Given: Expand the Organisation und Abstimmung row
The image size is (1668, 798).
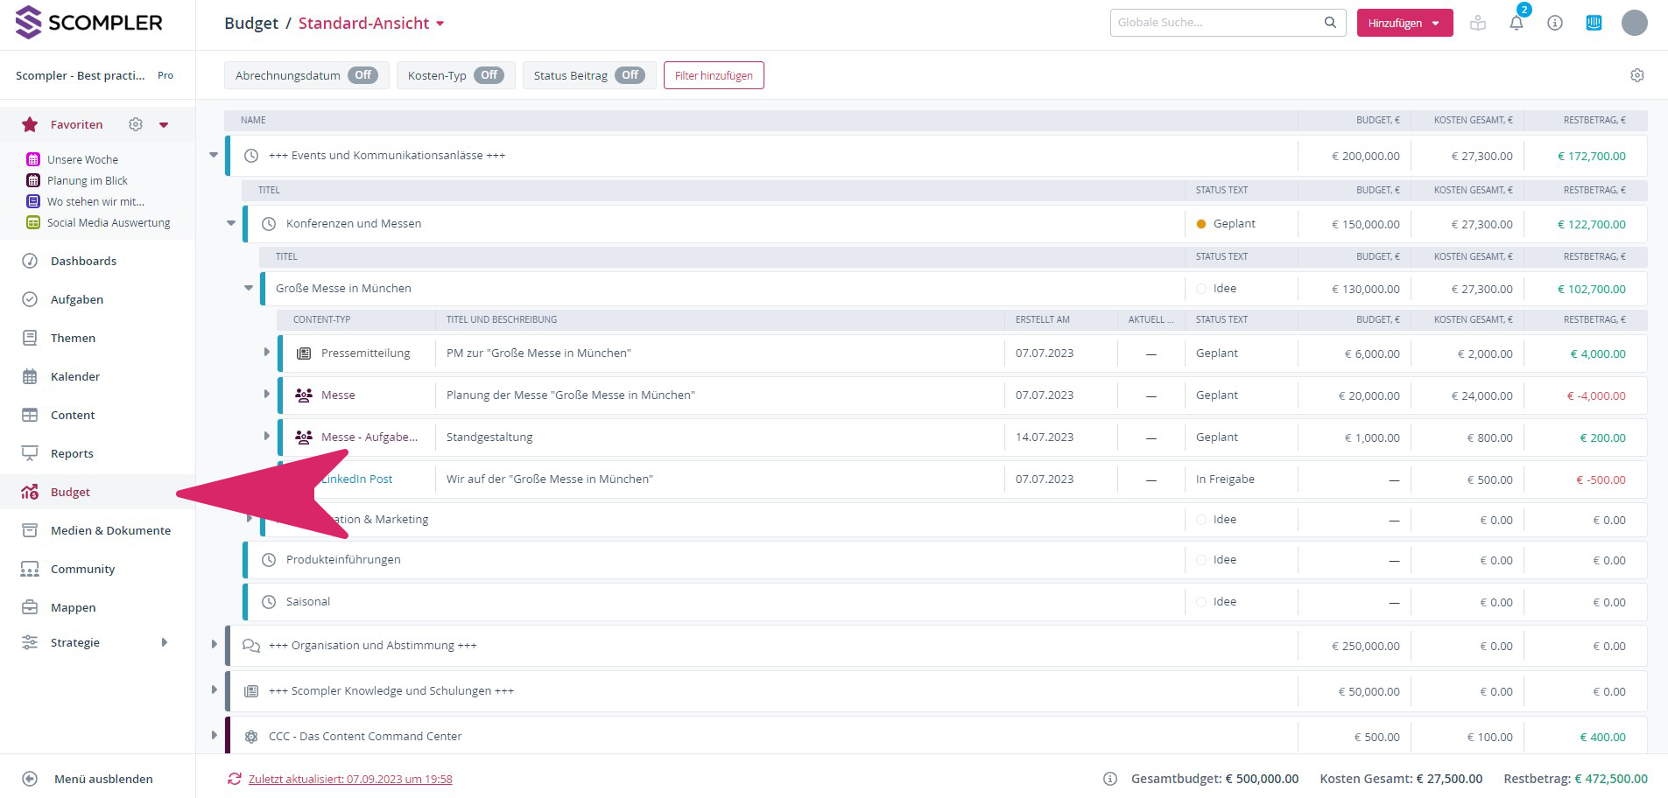Looking at the screenshot, I should click(x=214, y=645).
